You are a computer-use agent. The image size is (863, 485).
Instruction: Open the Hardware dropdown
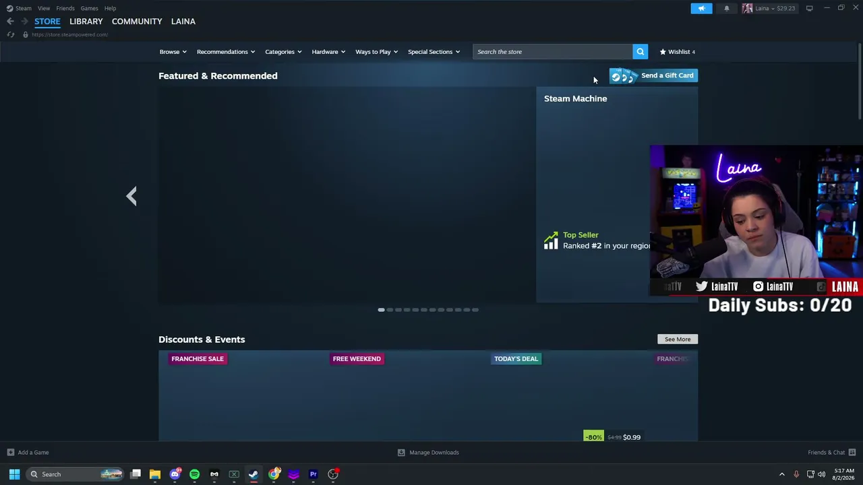(x=328, y=52)
